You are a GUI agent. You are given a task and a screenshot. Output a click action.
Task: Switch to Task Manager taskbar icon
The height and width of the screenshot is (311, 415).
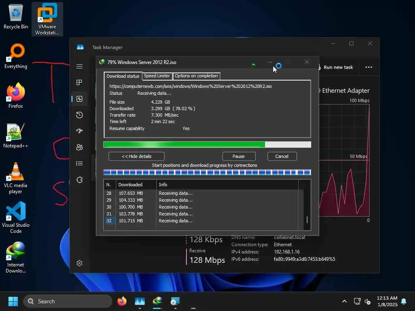point(140,301)
